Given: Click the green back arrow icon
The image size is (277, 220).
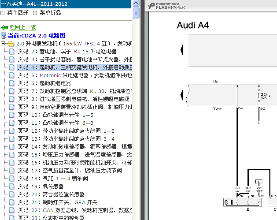Looking at the screenshot, I should coord(4,28).
